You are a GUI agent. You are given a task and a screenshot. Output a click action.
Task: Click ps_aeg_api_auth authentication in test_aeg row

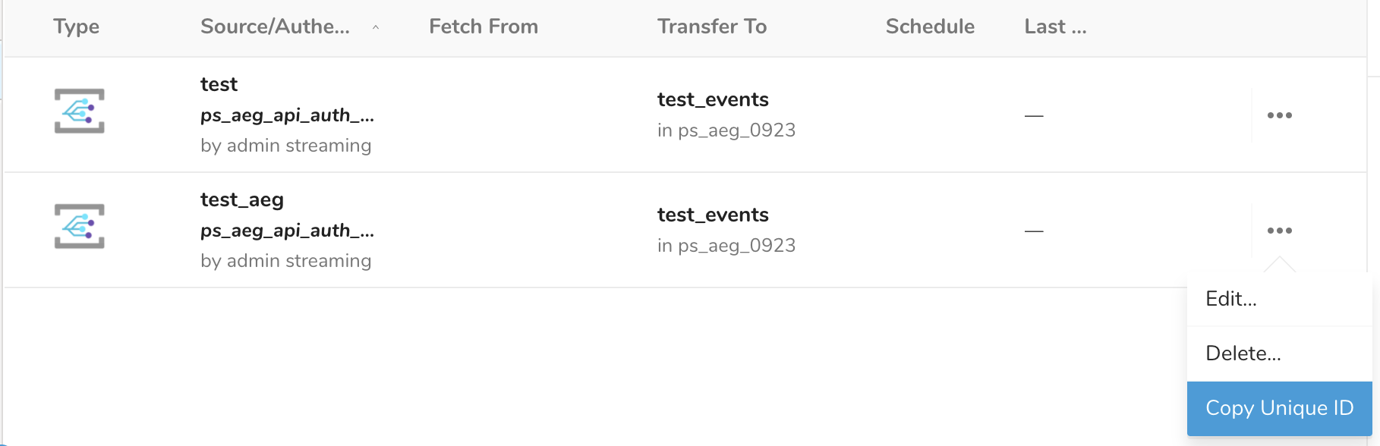[x=286, y=231]
